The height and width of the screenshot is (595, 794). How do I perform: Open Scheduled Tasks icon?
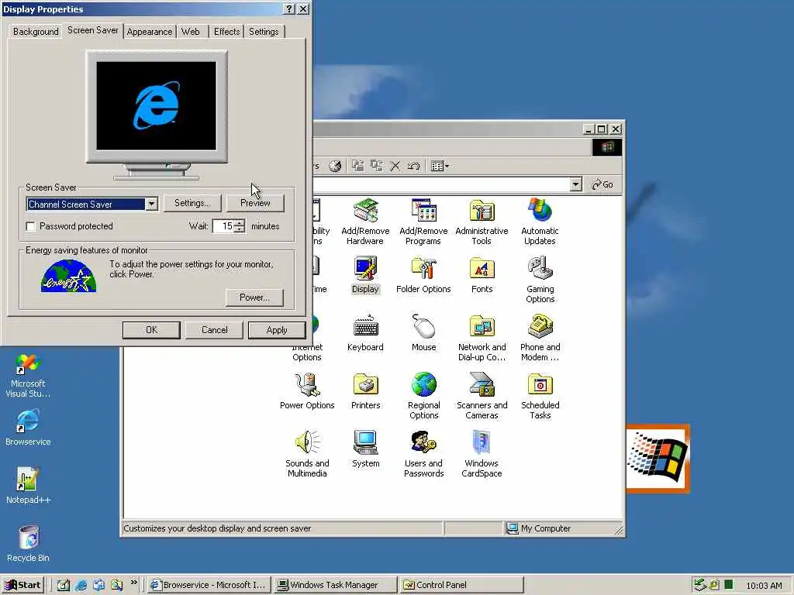pyautogui.click(x=540, y=396)
